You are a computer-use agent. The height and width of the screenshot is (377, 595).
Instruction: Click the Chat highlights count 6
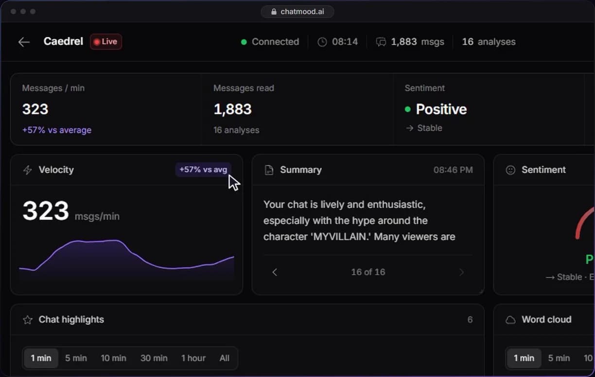tap(470, 320)
